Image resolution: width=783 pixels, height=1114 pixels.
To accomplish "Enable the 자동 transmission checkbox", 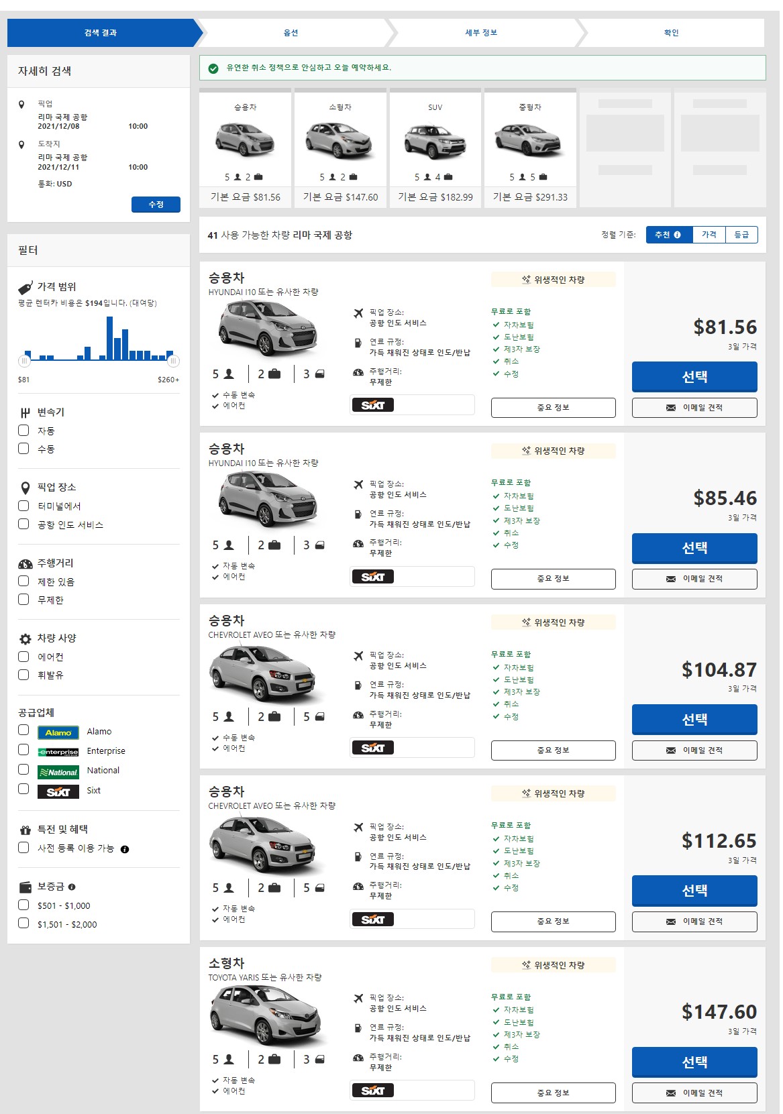I will click(x=23, y=431).
